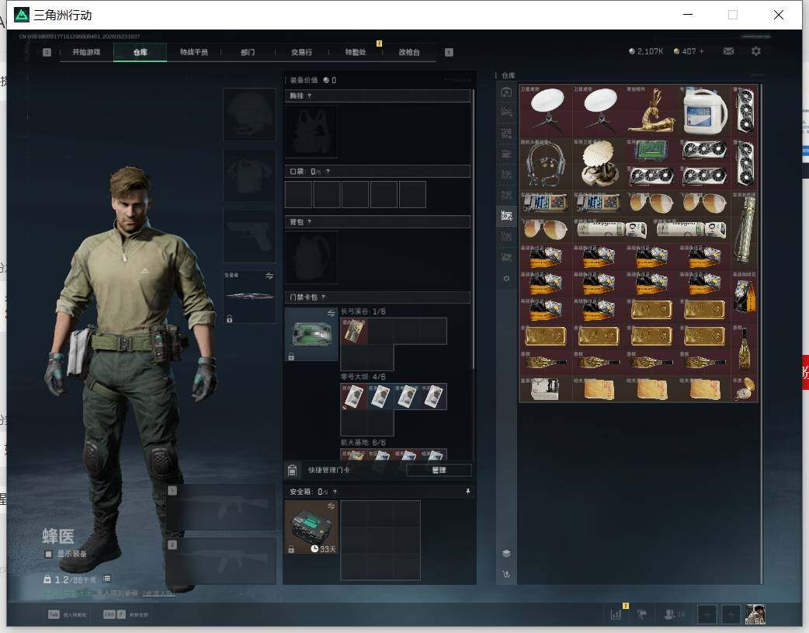Screen dimensions: 809x633
Task: Click the right navigation arrow after 改枪台
Action: [449, 52]
